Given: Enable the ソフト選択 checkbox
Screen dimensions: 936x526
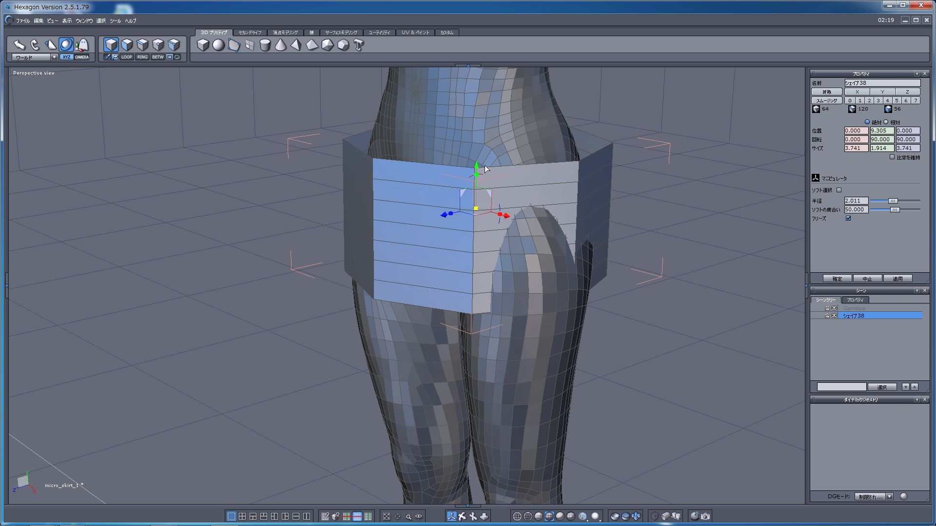Looking at the screenshot, I should click(x=839, y=190).
